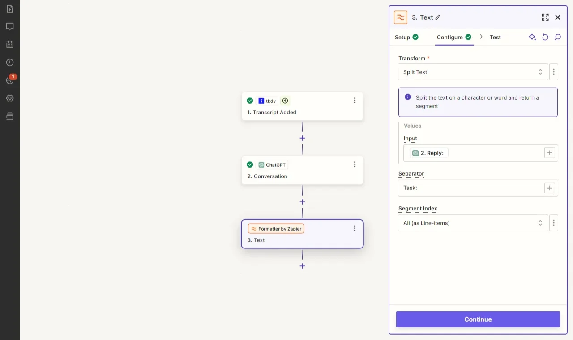Open three-dot menu on Formatter Text step
The image size is (573, 340).
click(355, 228)
